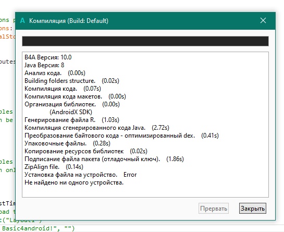
Task: Click the Организация библиотек log entry
Action: pos(72,104)
